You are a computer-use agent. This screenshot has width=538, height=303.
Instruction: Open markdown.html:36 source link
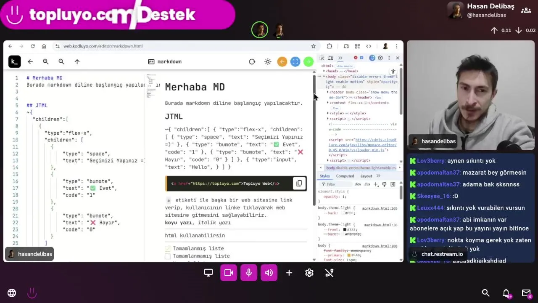pos(381,225)
